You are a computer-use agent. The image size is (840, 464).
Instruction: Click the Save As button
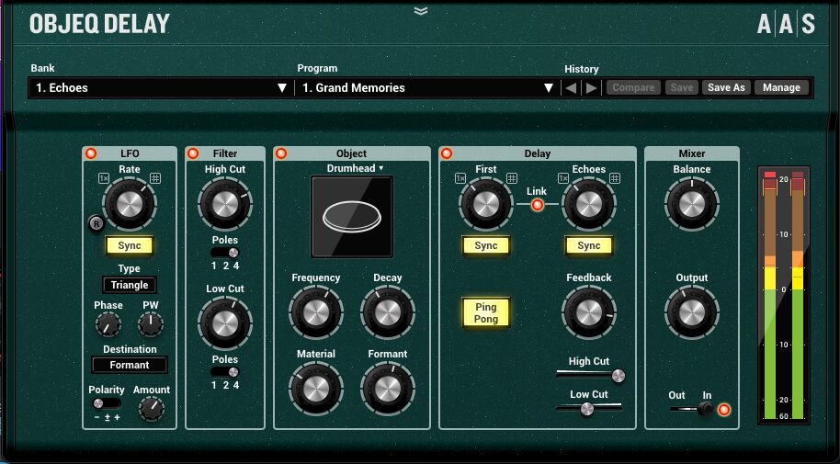726,88
